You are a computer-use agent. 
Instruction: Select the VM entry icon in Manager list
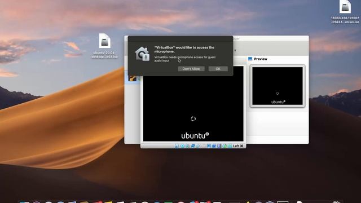(x=133, y=78)
